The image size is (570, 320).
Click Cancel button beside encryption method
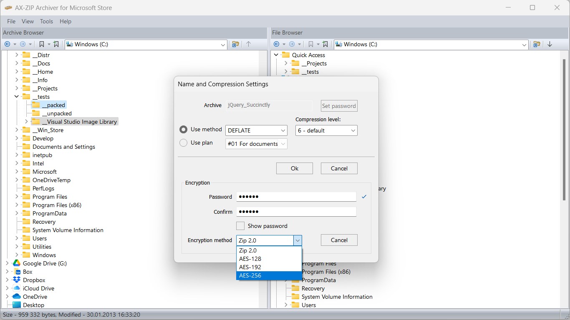point(339,240)
